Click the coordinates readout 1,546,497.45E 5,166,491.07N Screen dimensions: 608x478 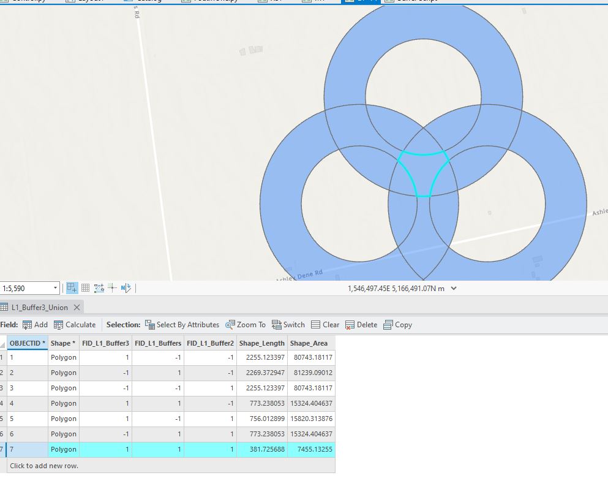396,288
